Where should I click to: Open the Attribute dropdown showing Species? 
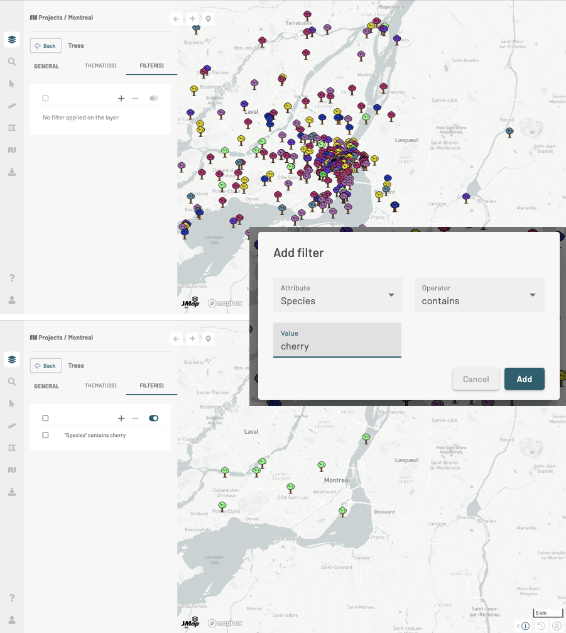(338, 295)
